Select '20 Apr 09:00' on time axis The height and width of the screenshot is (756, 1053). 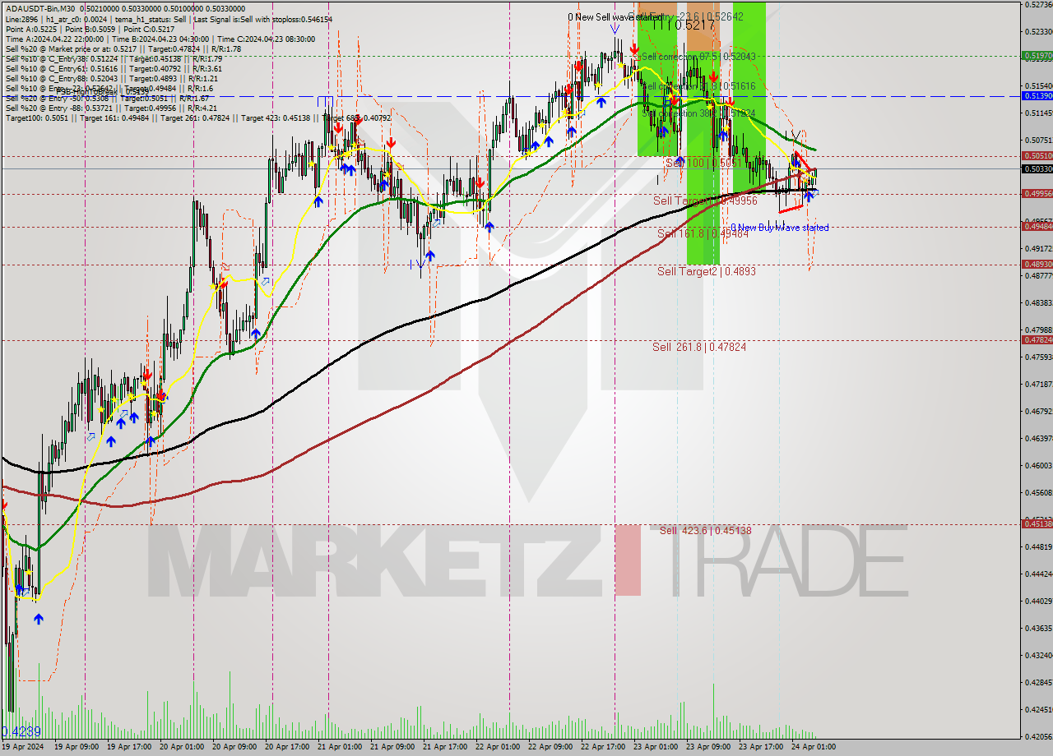click(x=235, y=747)
